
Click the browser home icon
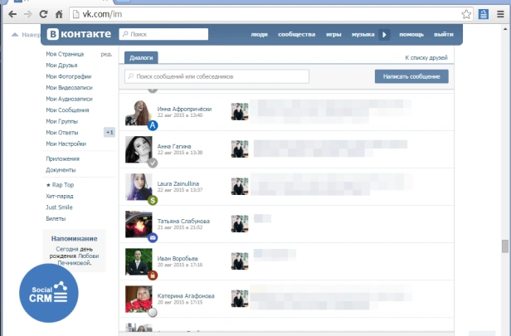(58, 15)
